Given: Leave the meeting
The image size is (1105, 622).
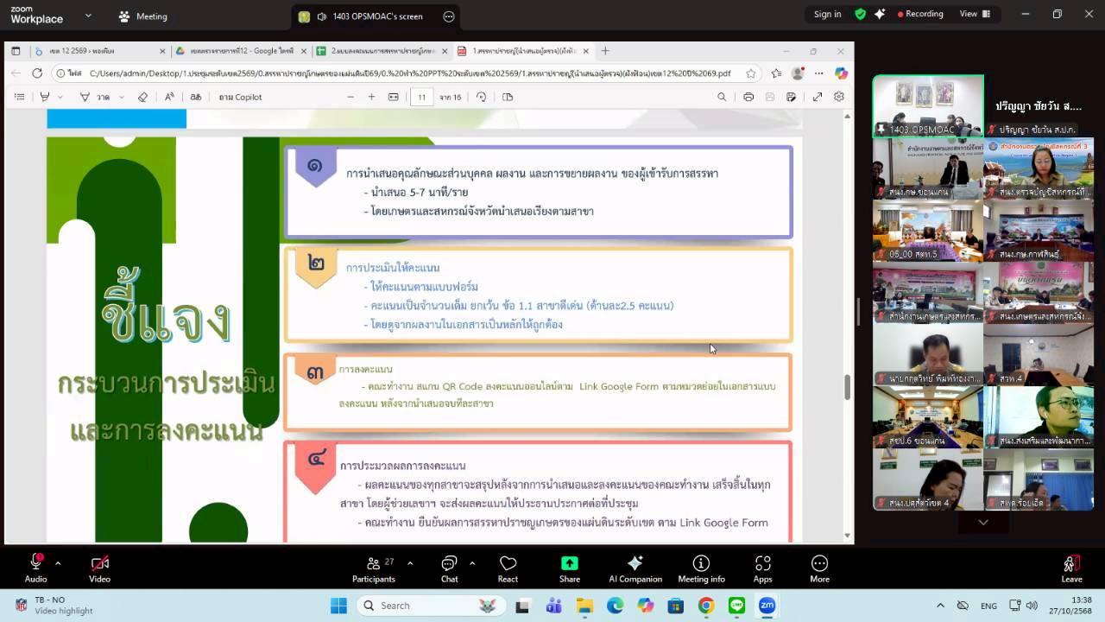Looking at the screenshot, I should coord(1071,568).
